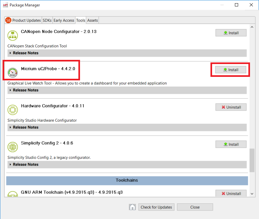The image size is (259, 219).
Task: Click the Toolchains section header
Action: (127, 180)
